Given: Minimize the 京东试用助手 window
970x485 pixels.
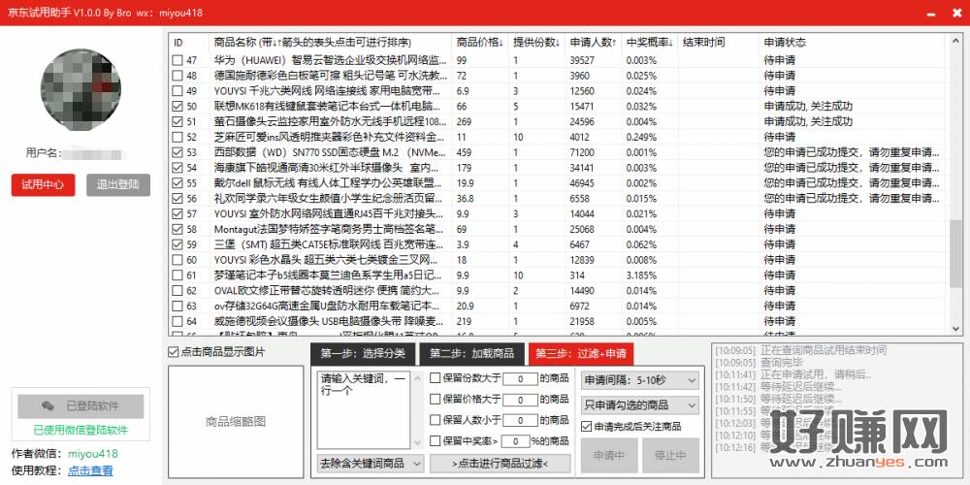Looking at the screenshot, I should pos(933,13).
